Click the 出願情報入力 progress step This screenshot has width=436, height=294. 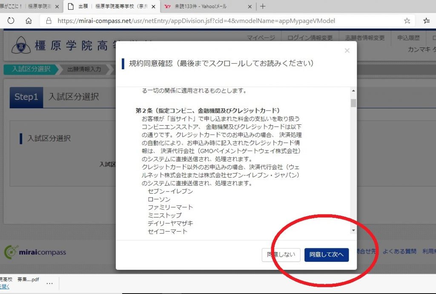coord(84,69)
